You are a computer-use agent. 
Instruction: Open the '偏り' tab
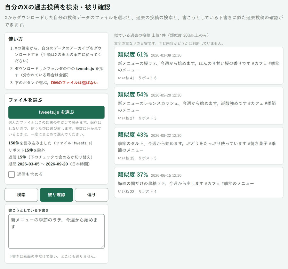tap(92, 195)
